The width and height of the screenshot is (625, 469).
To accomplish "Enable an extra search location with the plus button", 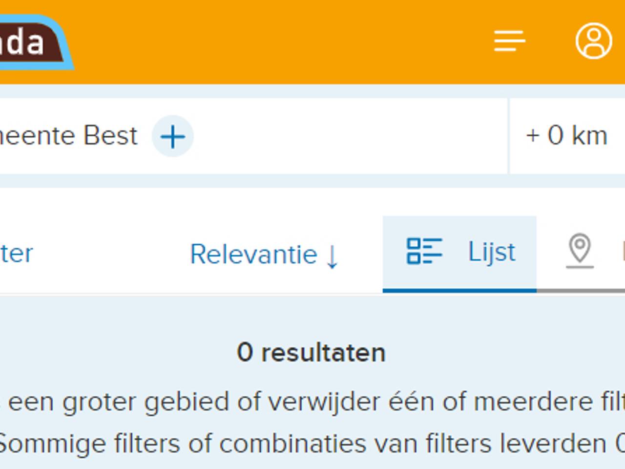I will tap(172, 136).
